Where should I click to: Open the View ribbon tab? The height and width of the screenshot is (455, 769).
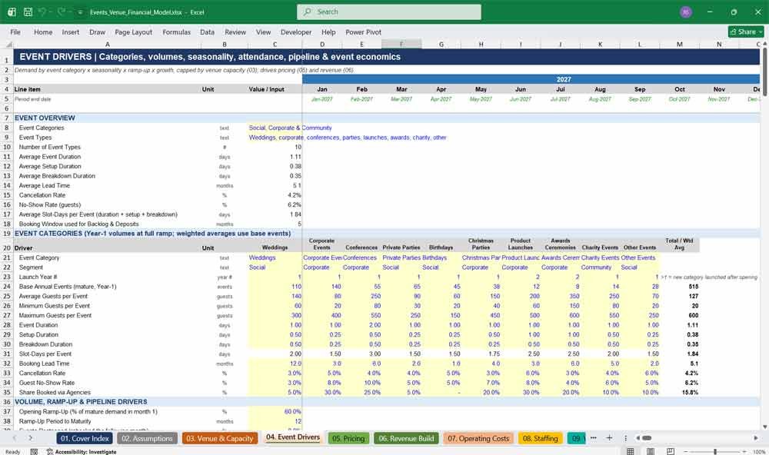263,32
